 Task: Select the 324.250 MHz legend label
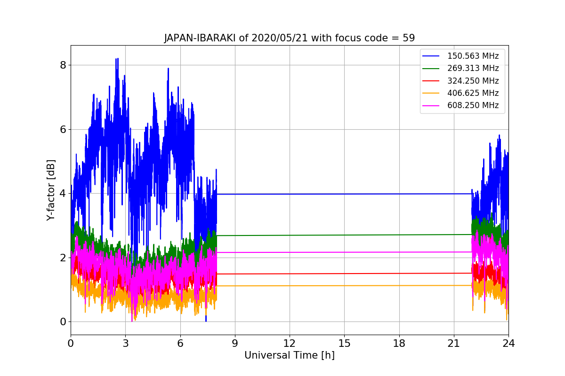pos(473,81)
